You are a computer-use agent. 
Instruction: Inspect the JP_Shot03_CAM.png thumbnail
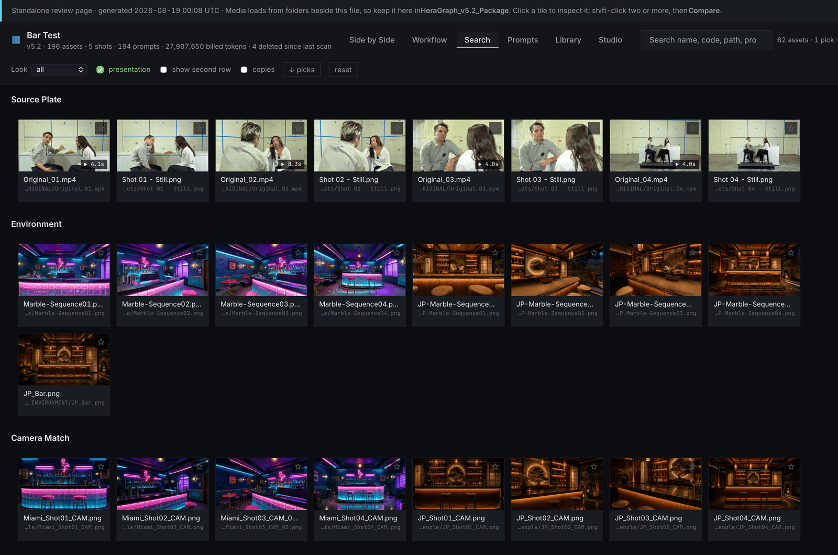pyautogui.click(x=655, y=484)
